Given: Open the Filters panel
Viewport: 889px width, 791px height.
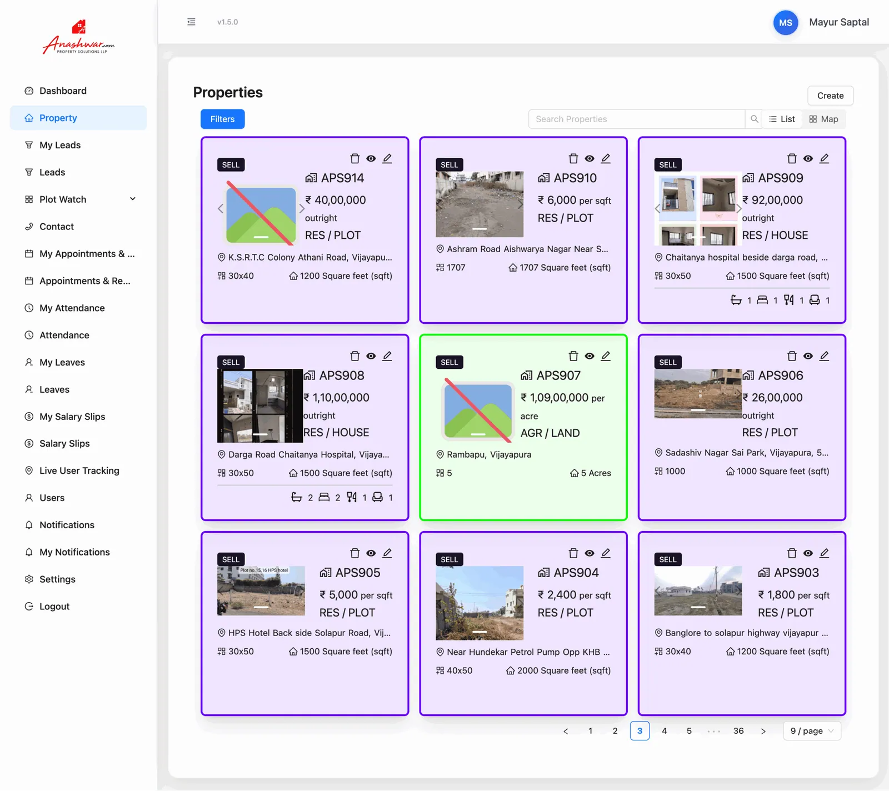Looking at the screenshot, I should 222,119.
